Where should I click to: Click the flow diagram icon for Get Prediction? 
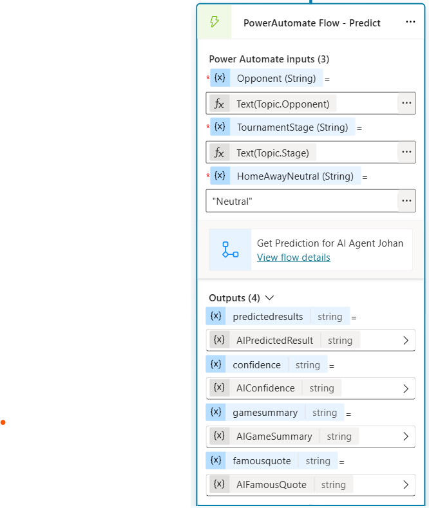pyautogui.click(x=230, y=250)
